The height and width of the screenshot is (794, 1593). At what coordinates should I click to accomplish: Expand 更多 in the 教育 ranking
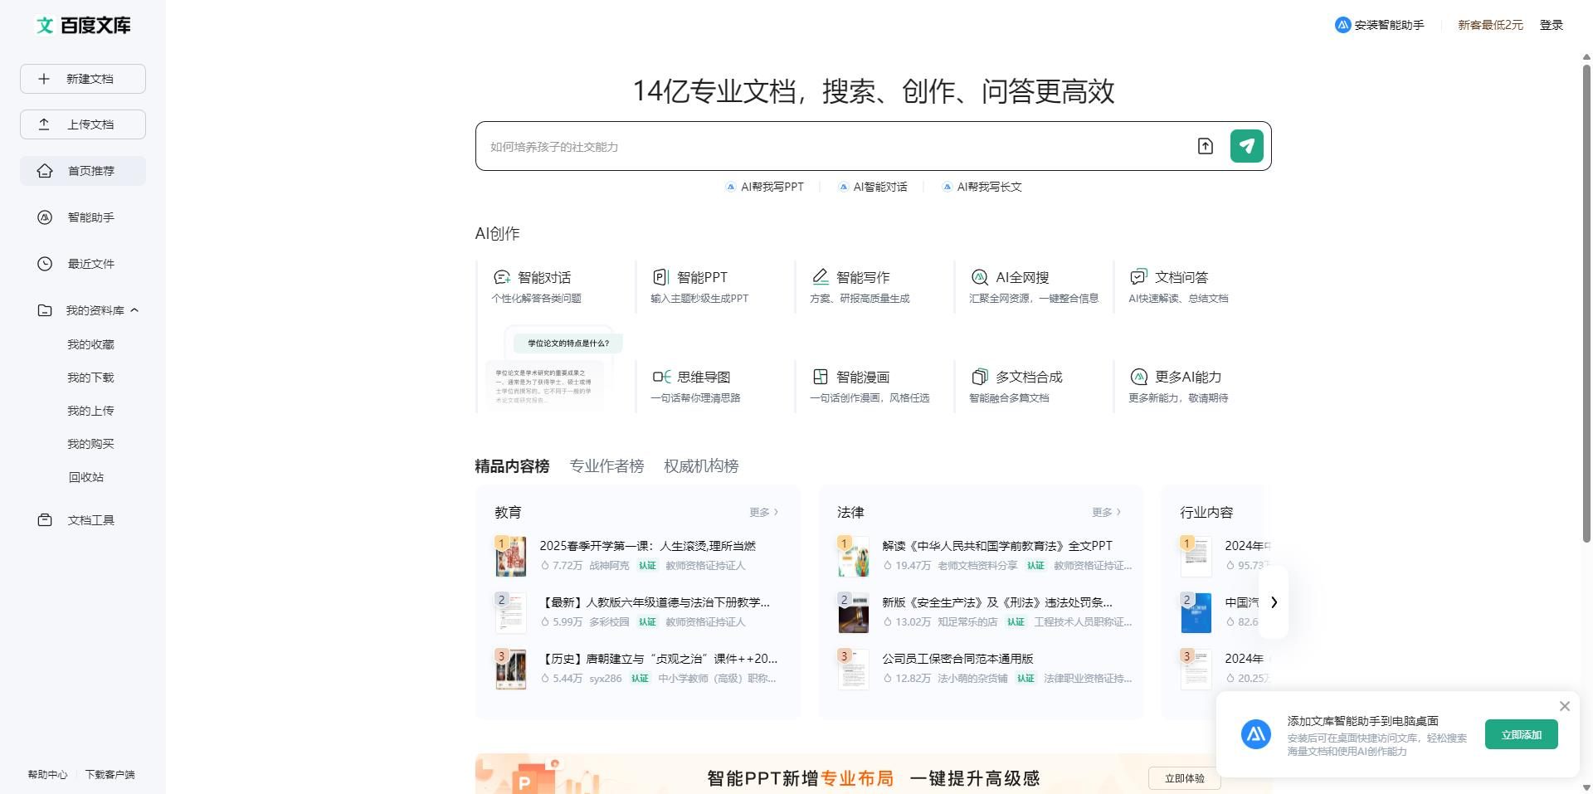tap(763, 513)
